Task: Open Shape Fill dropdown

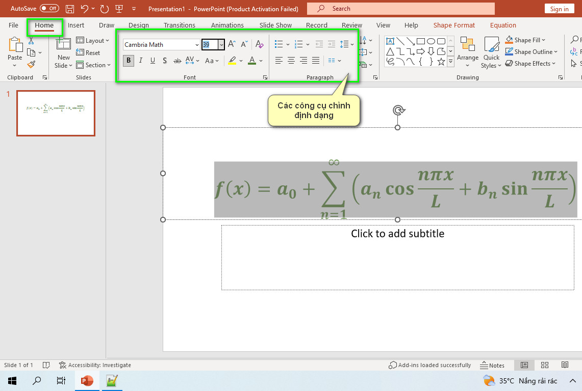Action: [x=525, y=40]
